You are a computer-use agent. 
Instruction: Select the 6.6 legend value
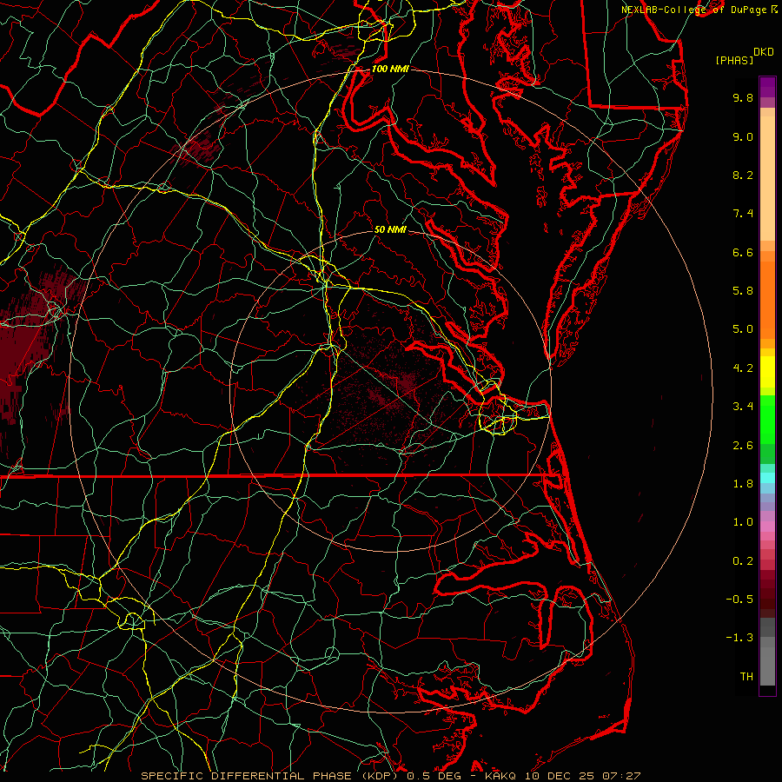click(x=743, y=252)
